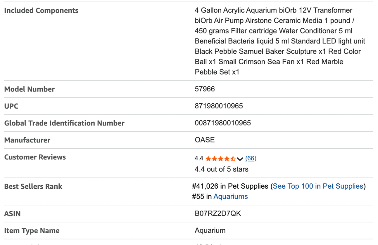
Task: Click the #41,026 in Pet Supplies rank text
Action: tap(230, 186)
